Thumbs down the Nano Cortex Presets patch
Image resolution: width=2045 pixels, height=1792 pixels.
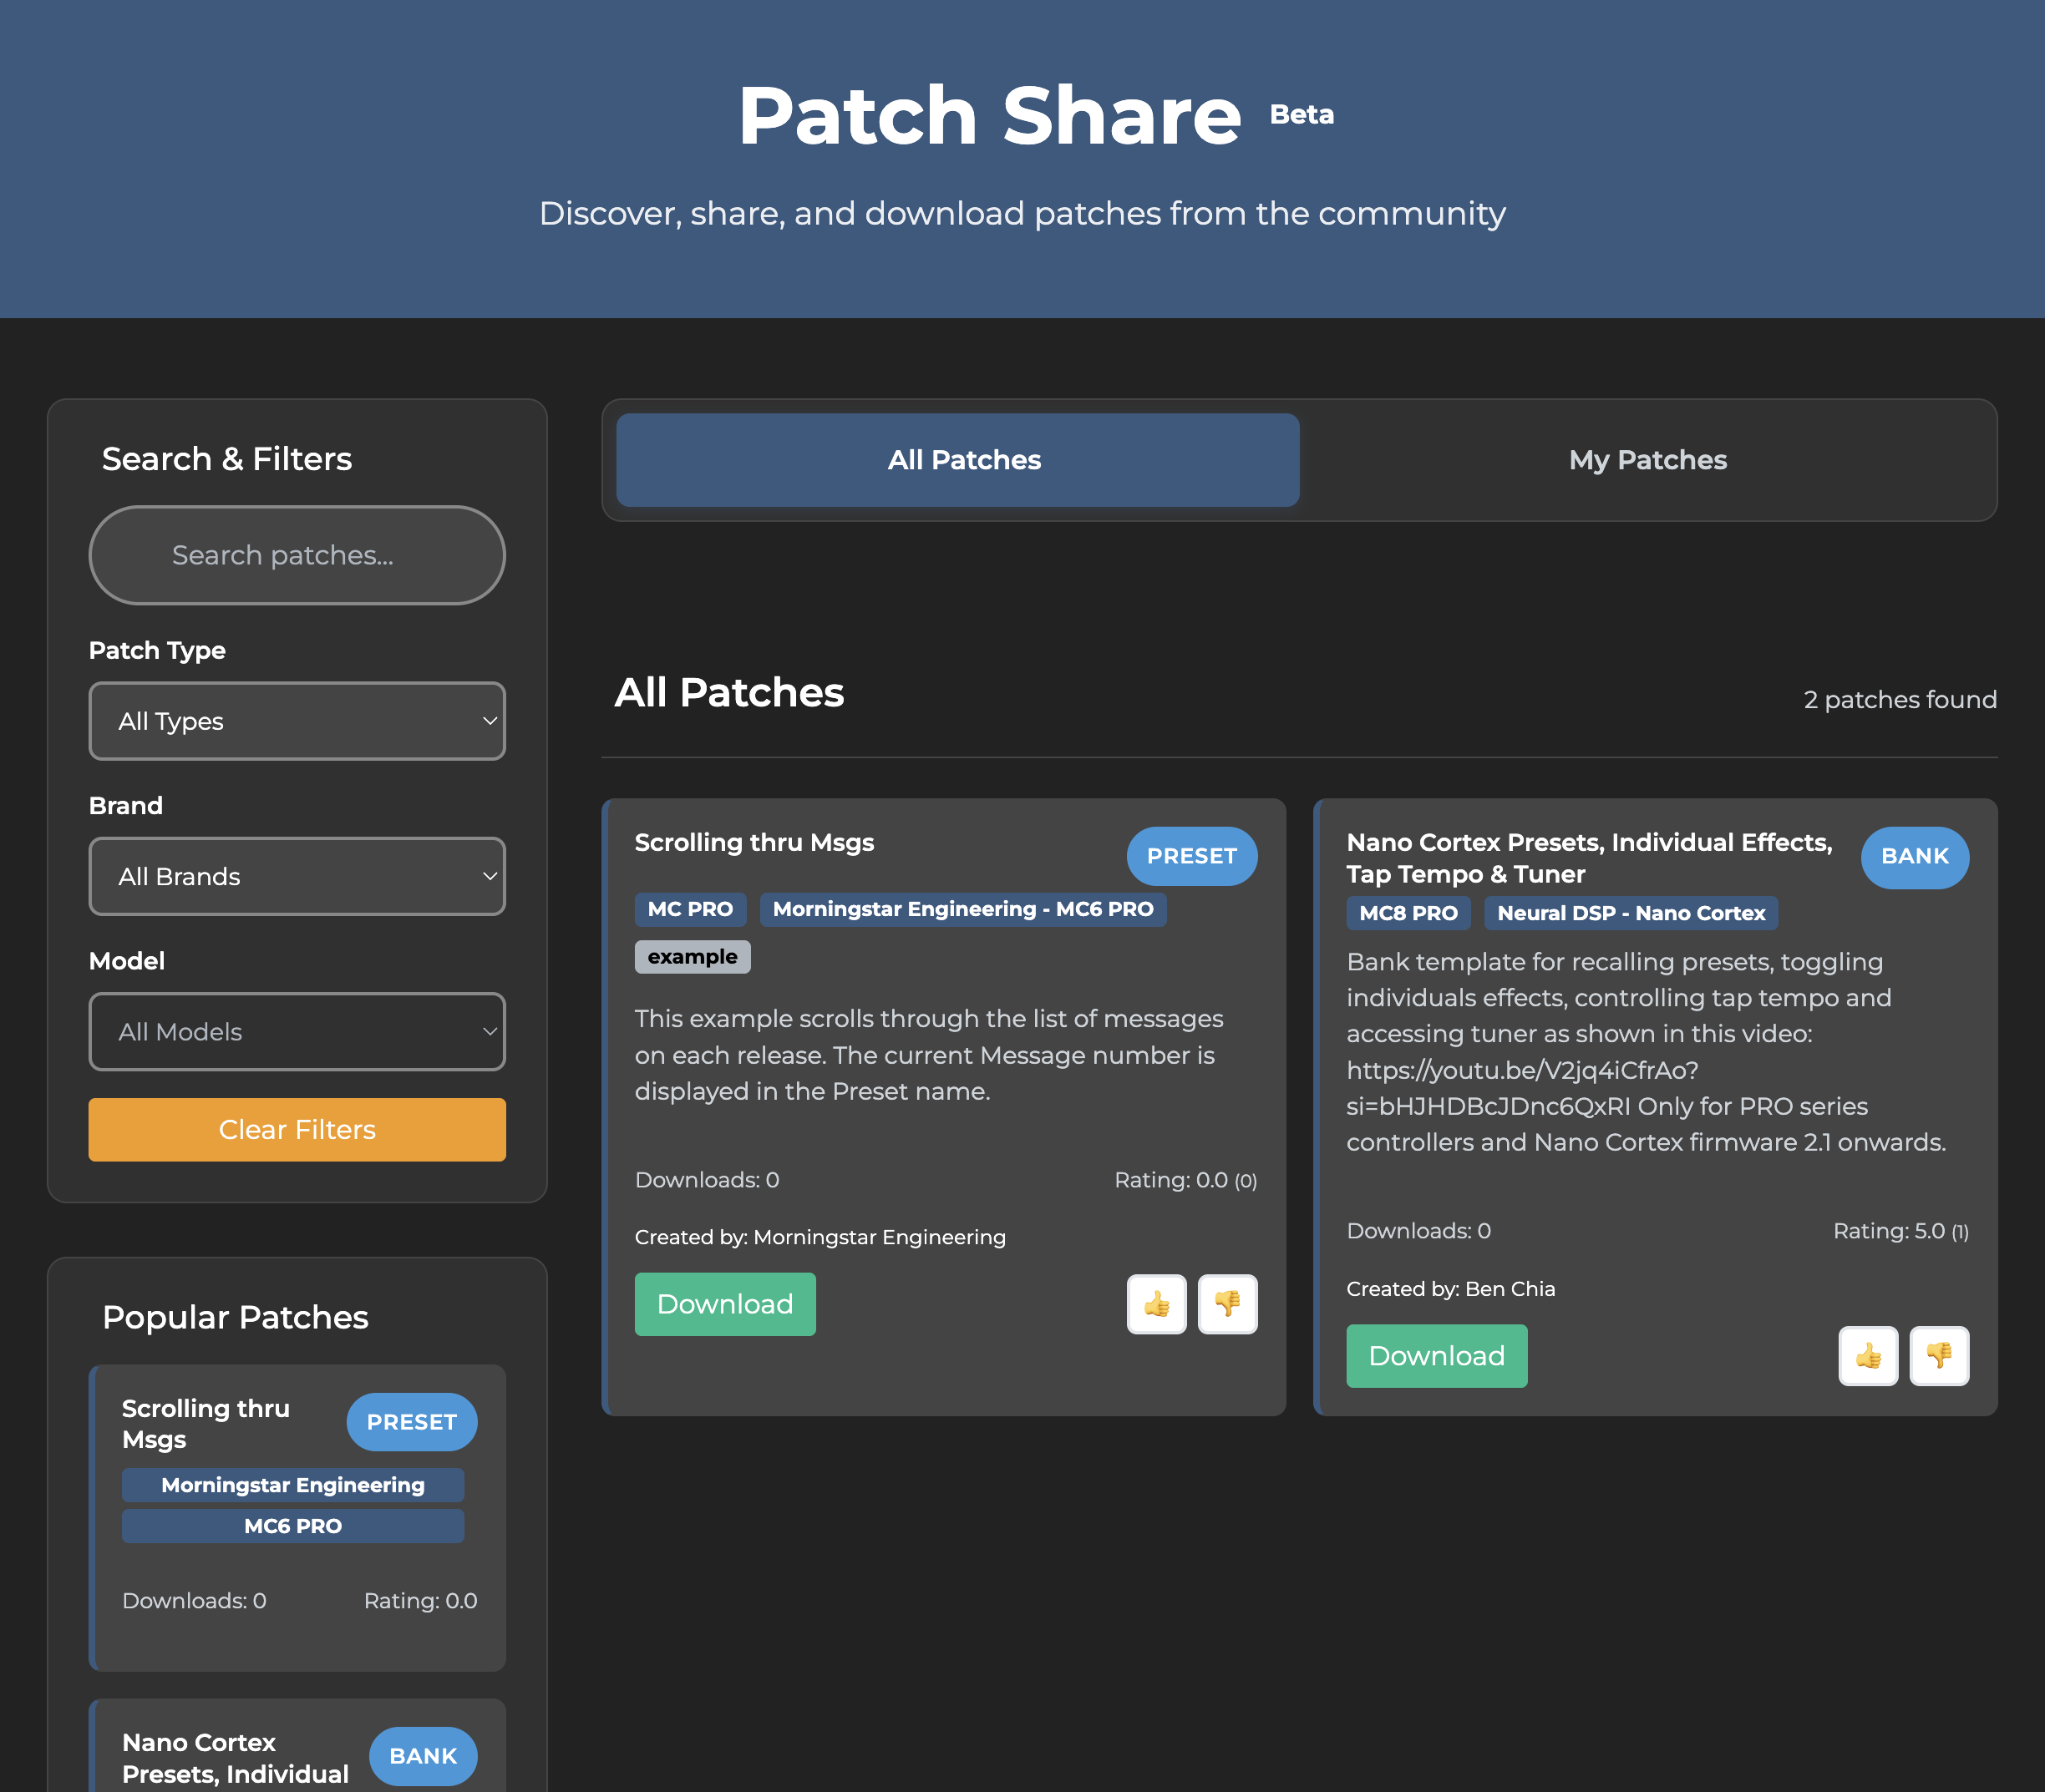[x=1938, y=1356]
